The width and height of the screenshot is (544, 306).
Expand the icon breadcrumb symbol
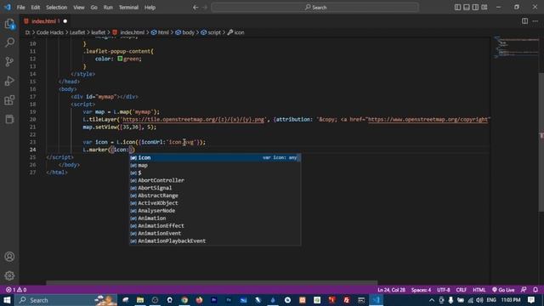point(235,32)
